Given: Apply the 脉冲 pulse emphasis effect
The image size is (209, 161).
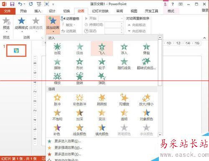Looking at the screenshot, I should (x=57, y=100).
